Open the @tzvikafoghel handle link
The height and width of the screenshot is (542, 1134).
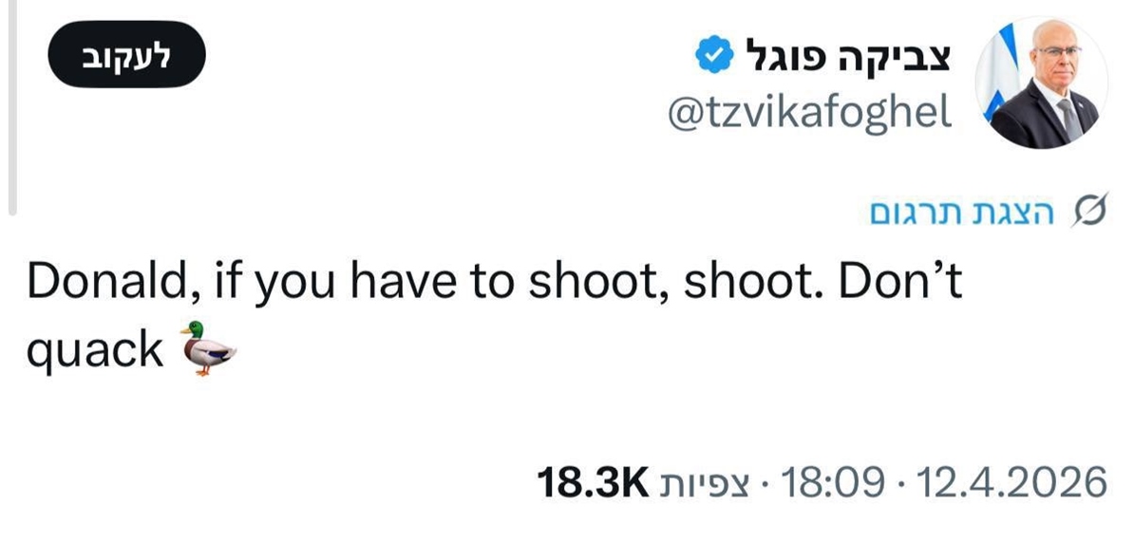point(811,113)
